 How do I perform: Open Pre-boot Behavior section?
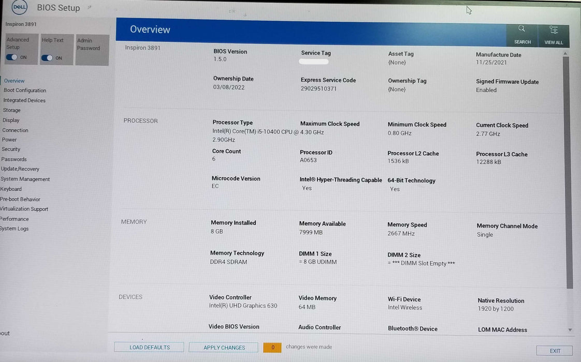pos(20,199)
